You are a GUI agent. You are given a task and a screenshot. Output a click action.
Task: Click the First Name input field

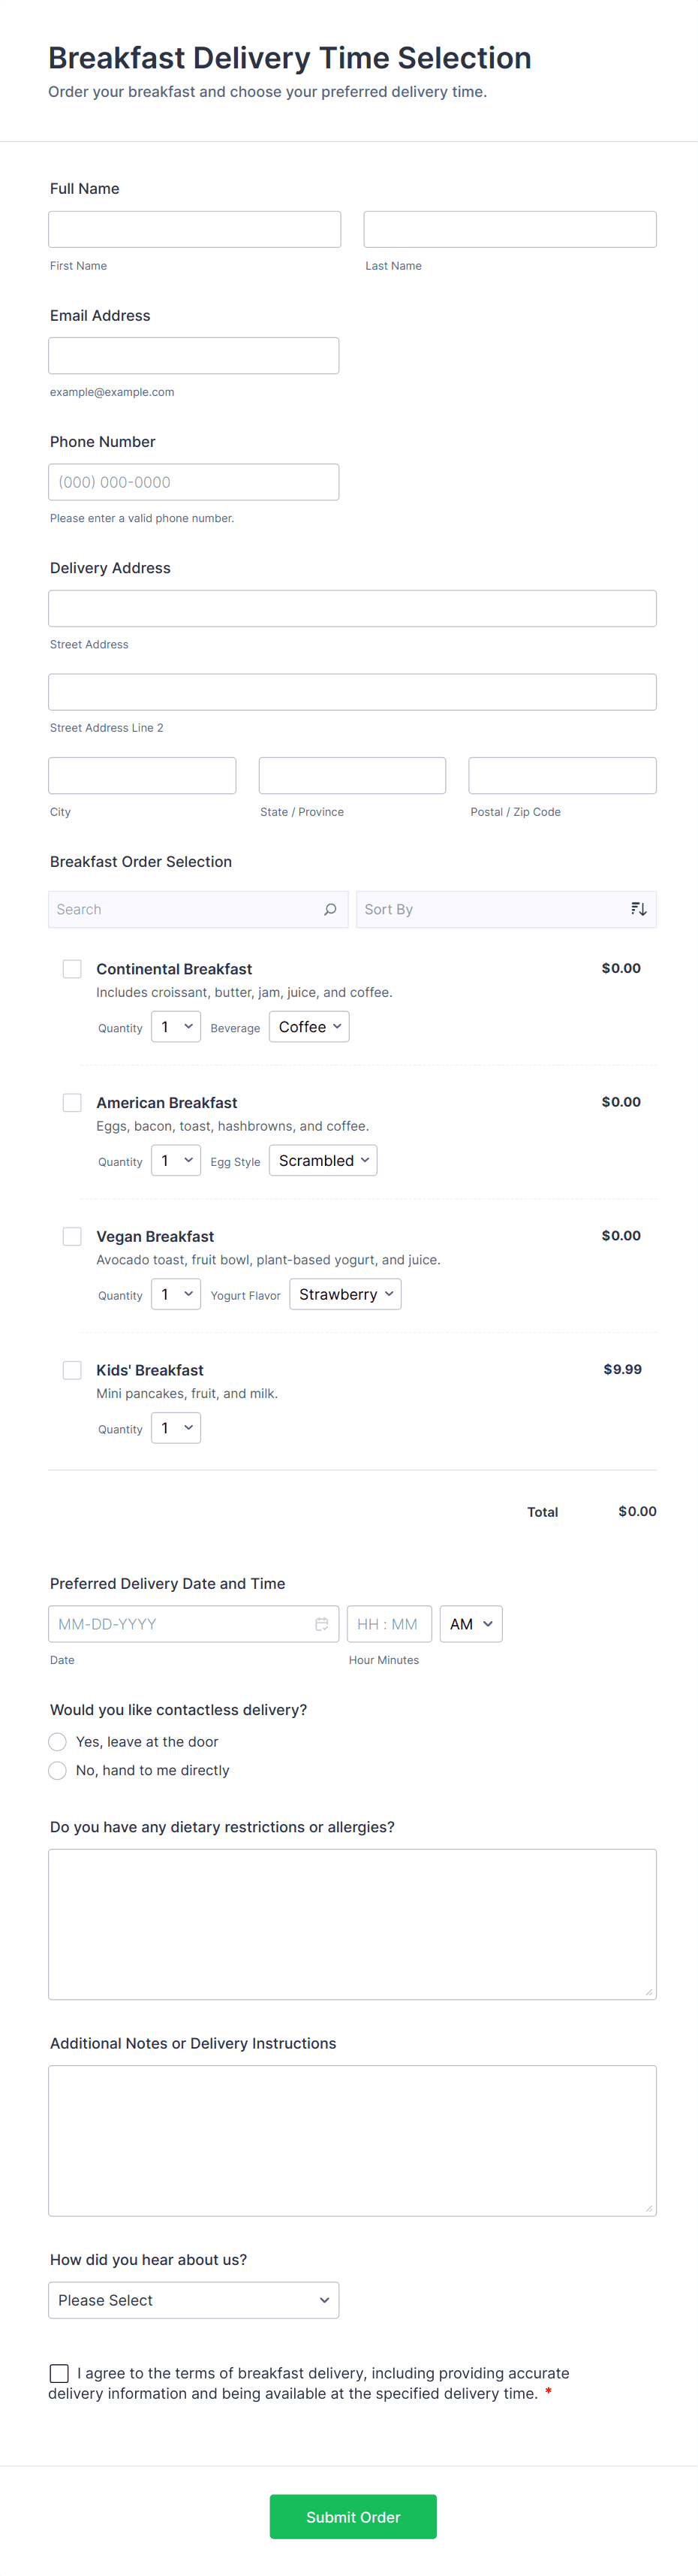[194, 229]
